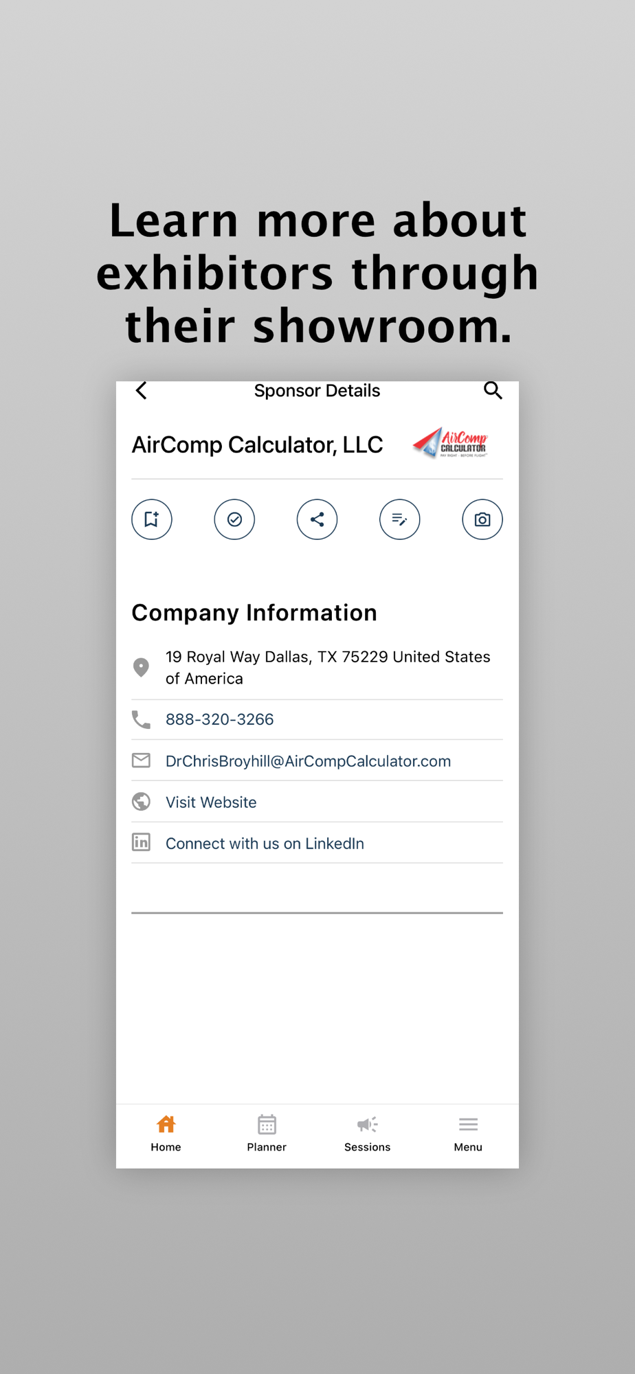Bookmark AirComp Calculator sponsor
Viewport: 635px width, 1374px height.
(x=152, y=519)
